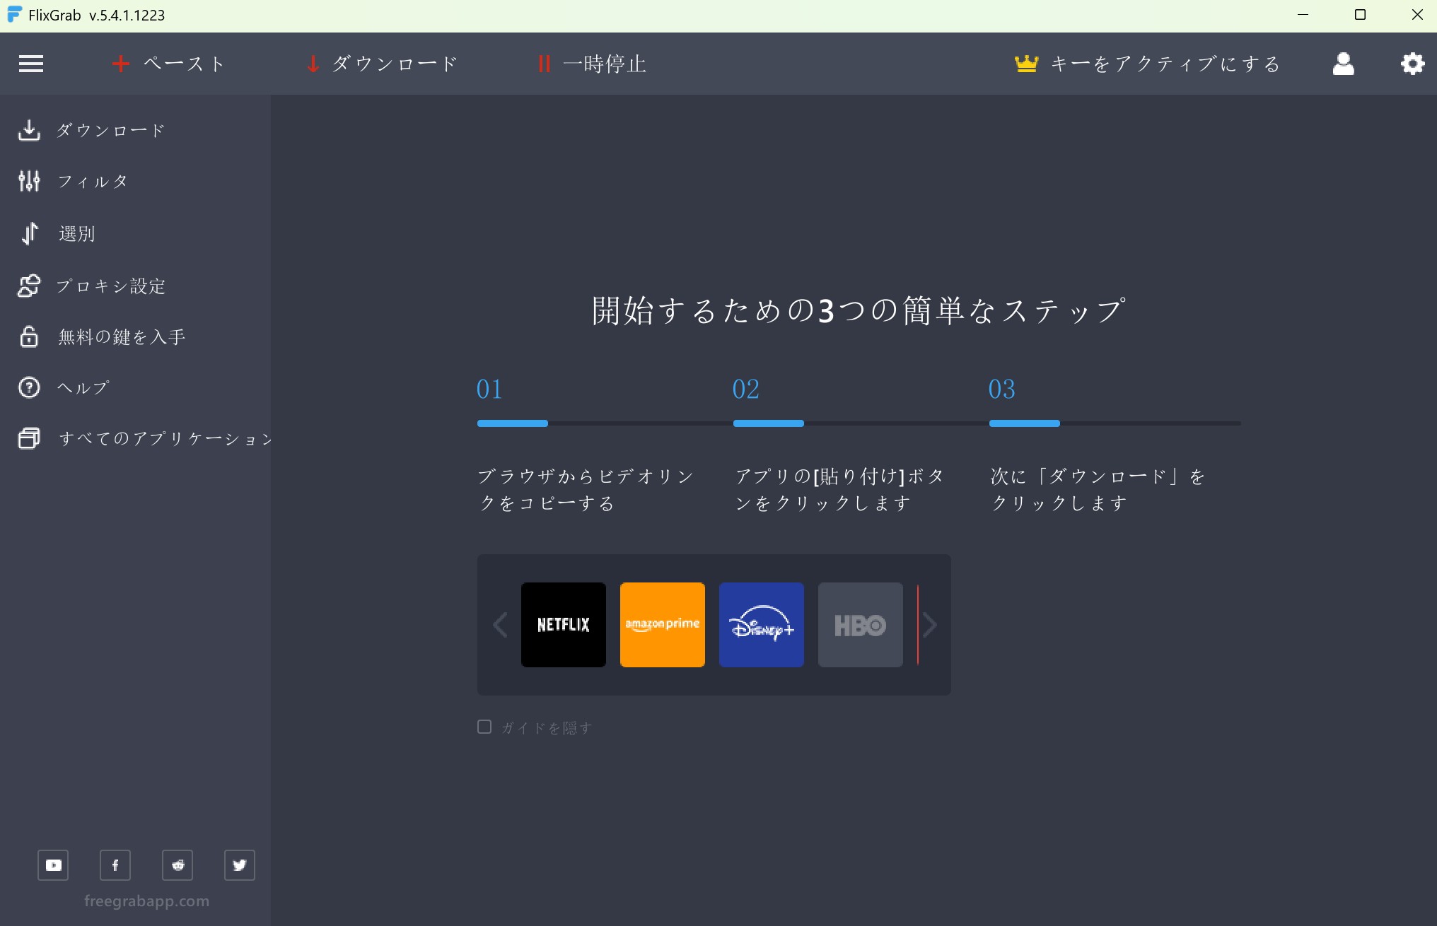This screenshot has width=1437, height=926.
Task: Open the YouTube social icon
Action: pos(53,865)
